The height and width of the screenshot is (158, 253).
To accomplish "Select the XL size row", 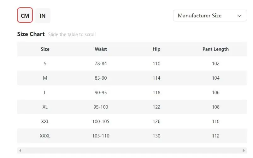I will tap(45, 107).
